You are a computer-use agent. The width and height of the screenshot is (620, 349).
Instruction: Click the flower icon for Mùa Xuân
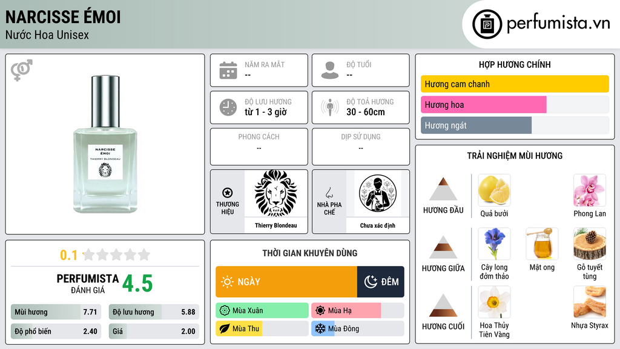point(225,311)
